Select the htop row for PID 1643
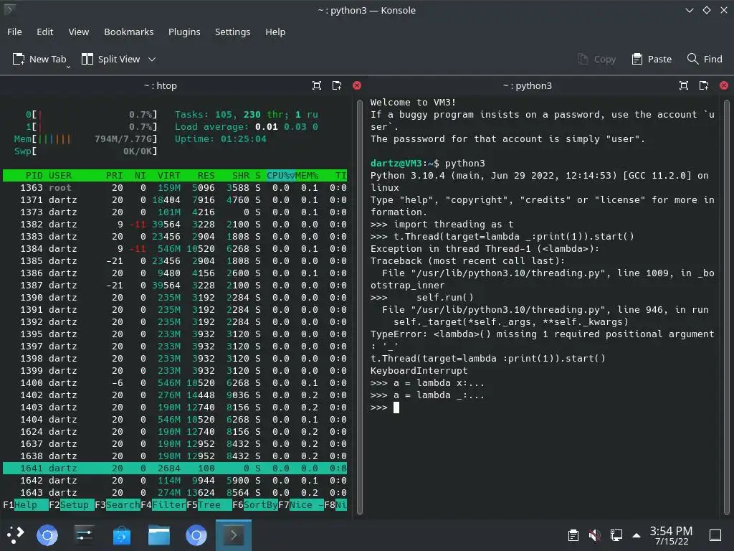 click(x=175, y=492)
